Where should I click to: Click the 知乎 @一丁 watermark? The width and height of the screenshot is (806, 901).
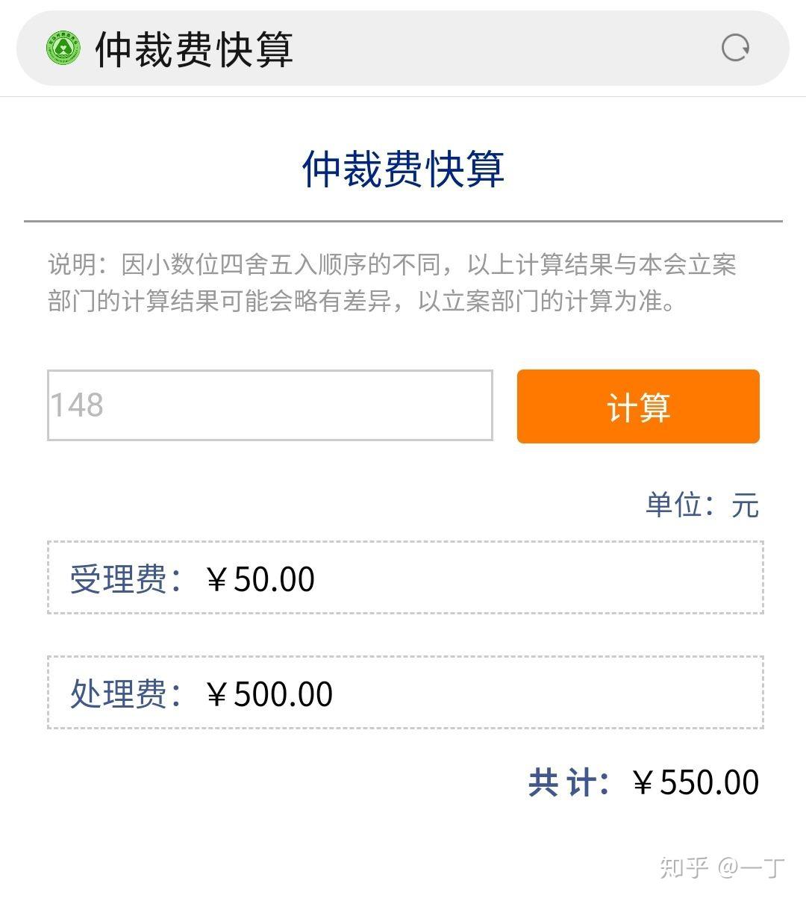click(722, 867)
